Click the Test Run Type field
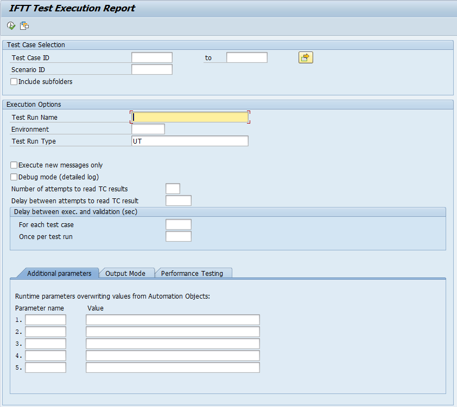457x407 pixels. pos(190,141)
